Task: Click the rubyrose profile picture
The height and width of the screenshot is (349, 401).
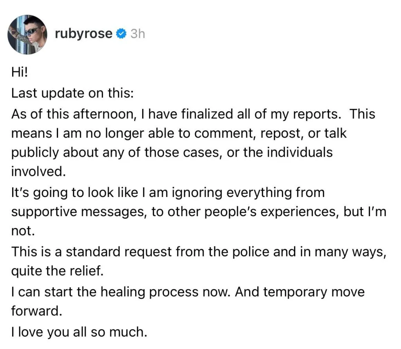Action: (27, 34)
